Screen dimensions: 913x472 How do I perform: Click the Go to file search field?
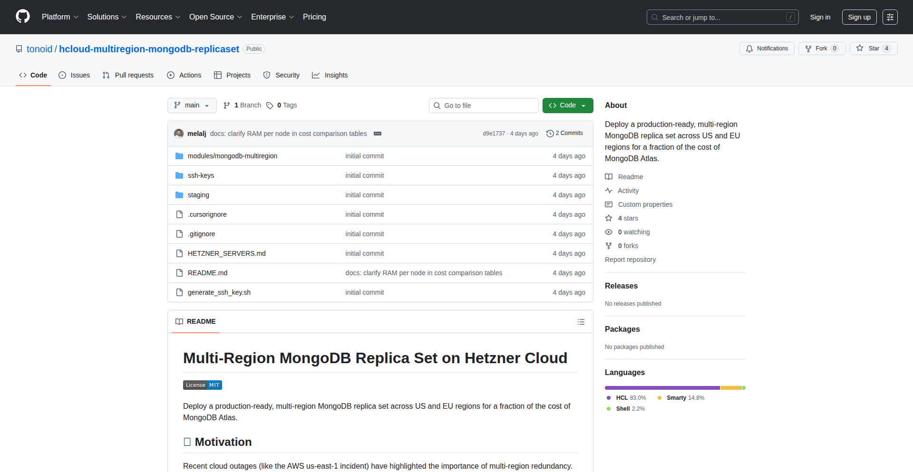pos(484,106)
